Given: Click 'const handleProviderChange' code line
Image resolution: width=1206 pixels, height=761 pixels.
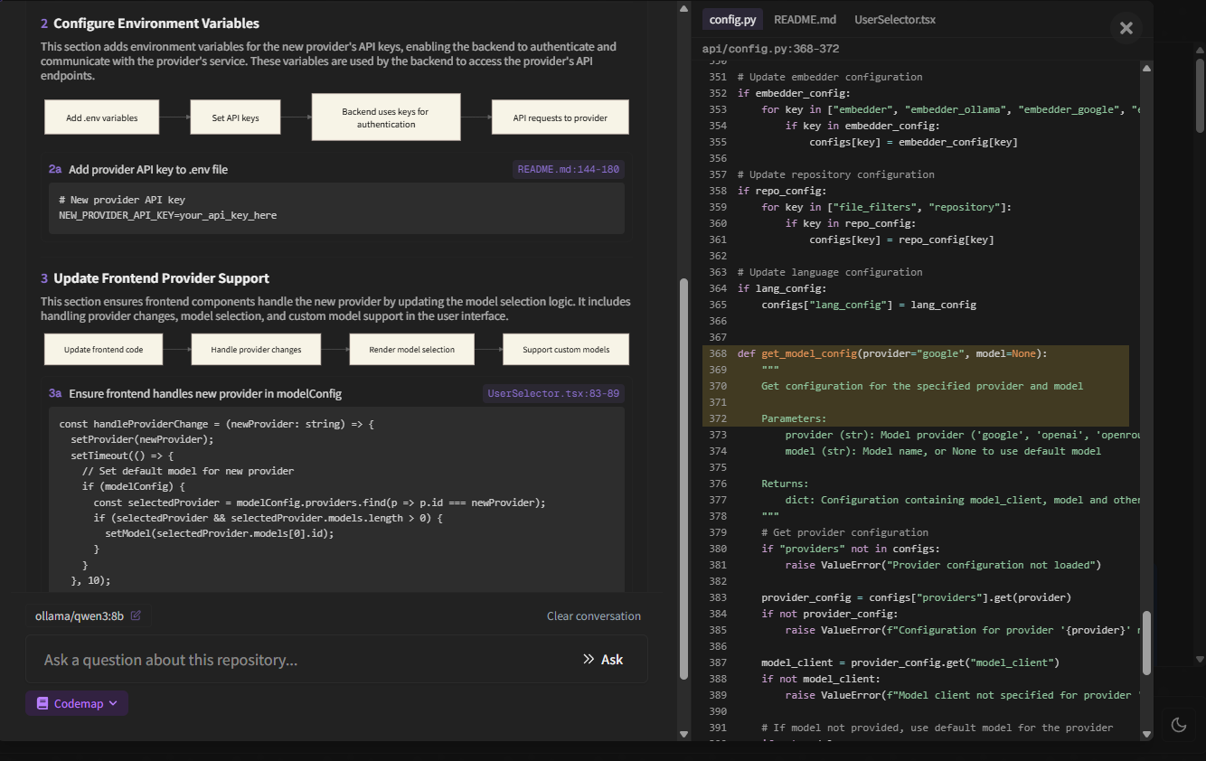Looking at the screenshot, I should 216,423.
